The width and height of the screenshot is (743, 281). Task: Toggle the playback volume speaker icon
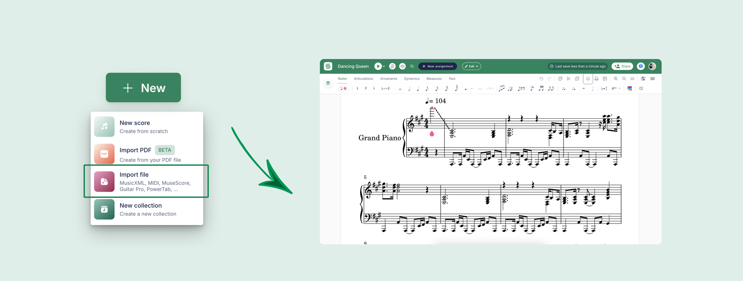[x=402, y=66]
